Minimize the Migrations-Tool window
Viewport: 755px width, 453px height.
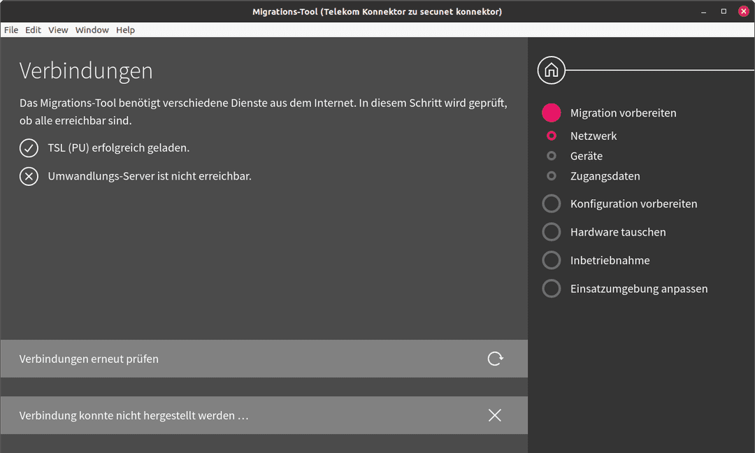[x=704, y=12]
